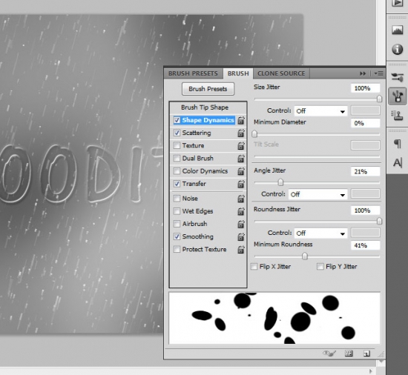Screen dimensions: 408x375
Task: Click the create new brush icon
Action: [366, 354]
